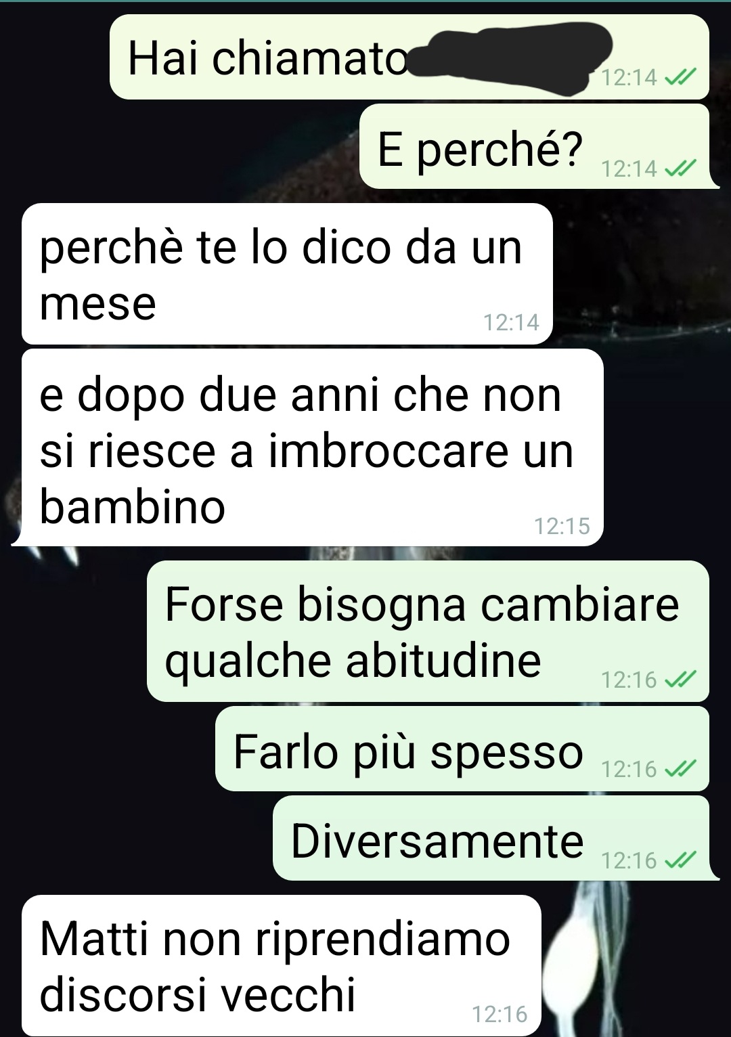This screenshot has height=1037, width=731.
Task: Tap the read receipt ticks beside 'E perché?'
Action: tap(680, 168)
